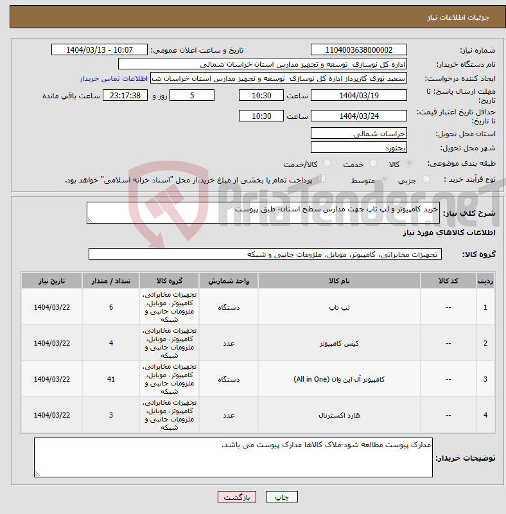
Task: Click the لپ تاپ item name cell
Action: pyautogui.click(x=339, y=307)
